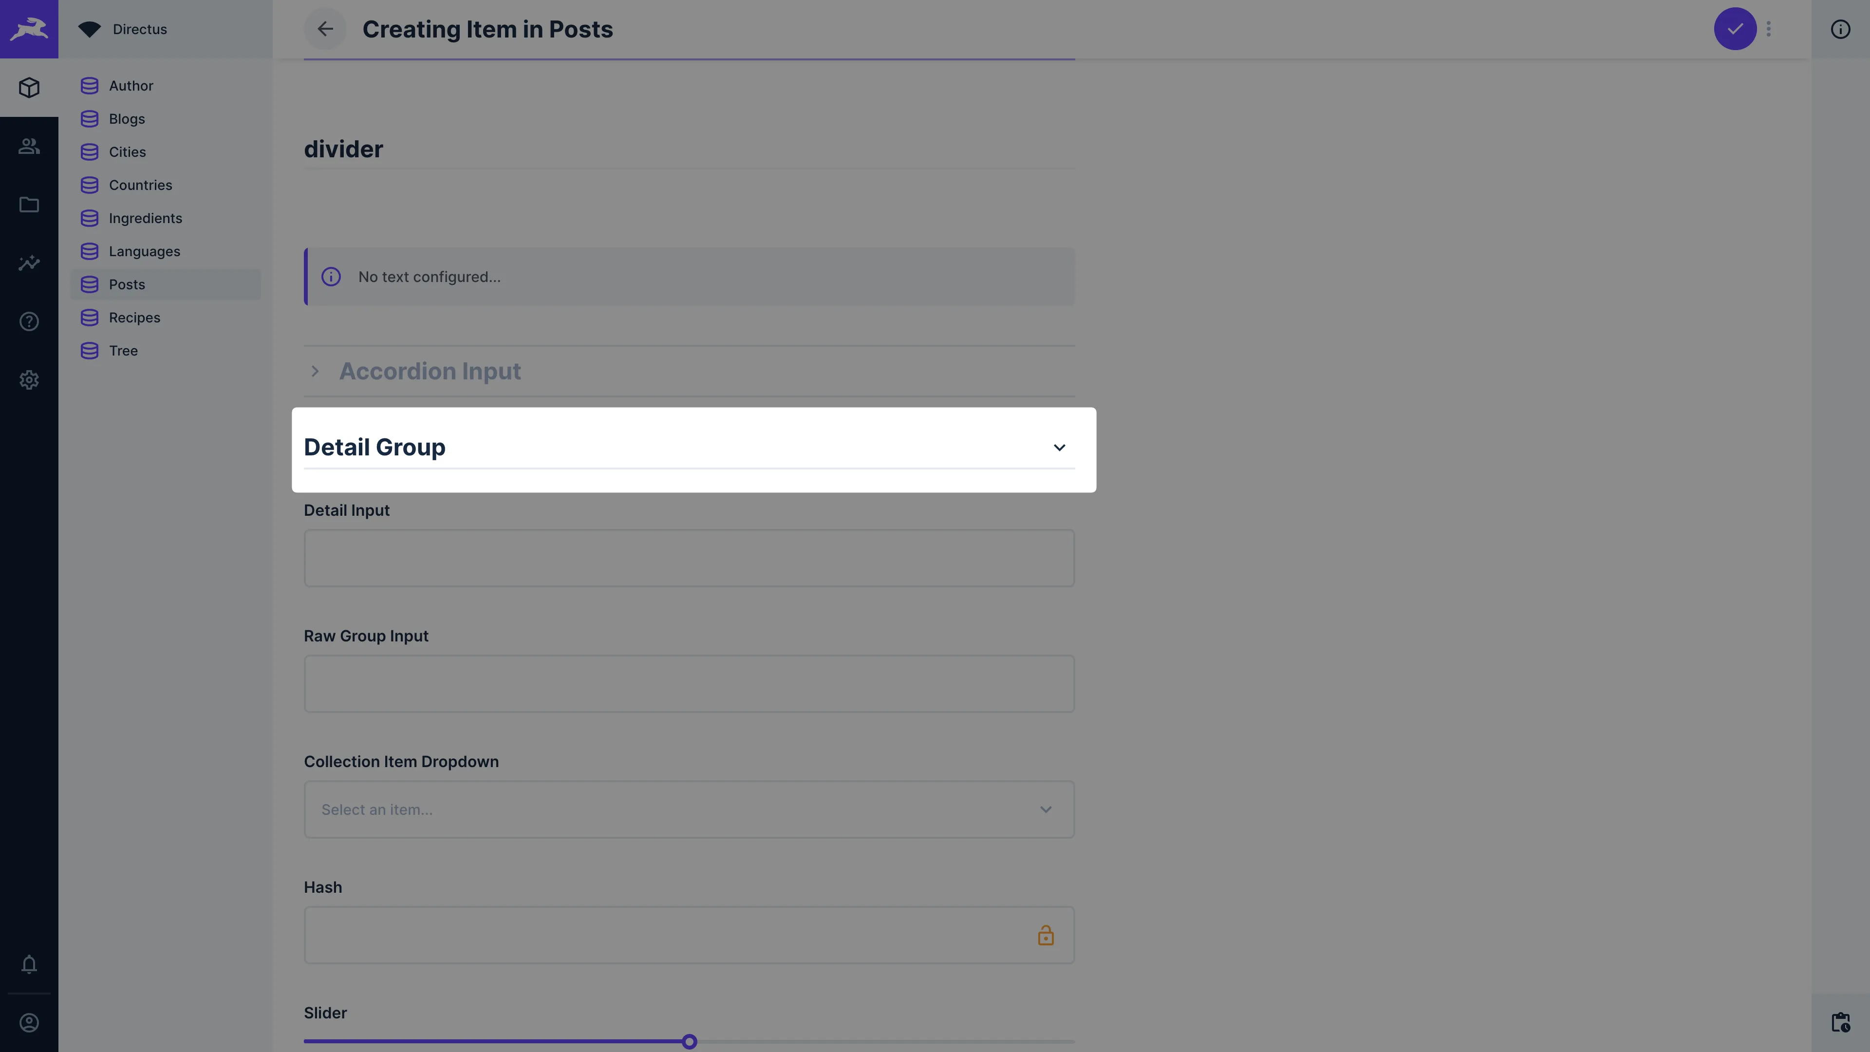Screen dimensions: 1870x1052
Task: Go back using the back arrow
Action: 325,29
